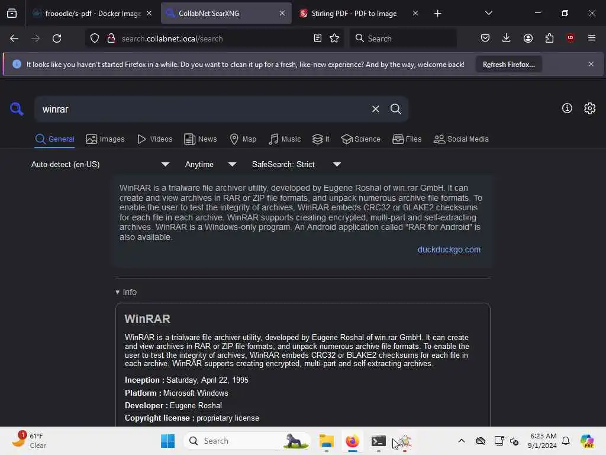Image resolution: width=606 pixels, height=455 pixels.
Task: Select Images search category
Action: point(105,139)
